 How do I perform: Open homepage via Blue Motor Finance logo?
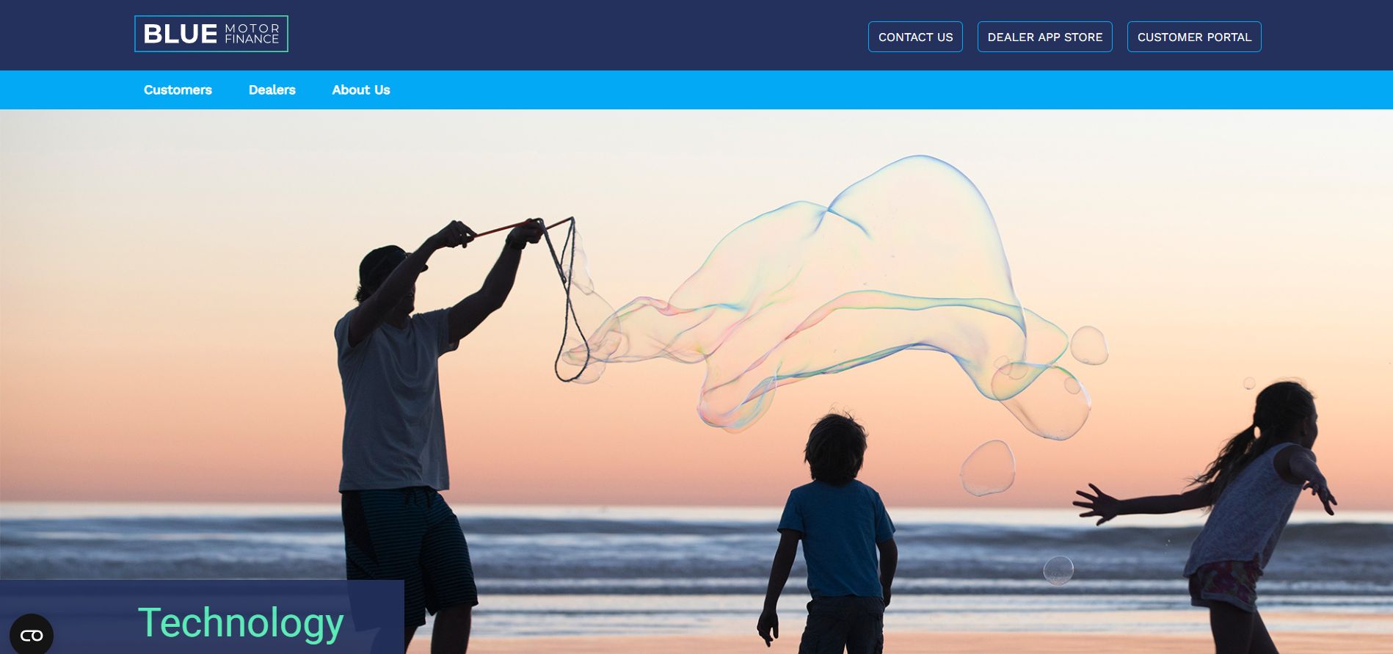point(211,34)
